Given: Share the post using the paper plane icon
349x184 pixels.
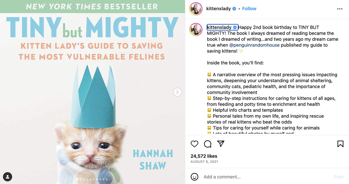Looking at the screenshot, I should point(221,144).
